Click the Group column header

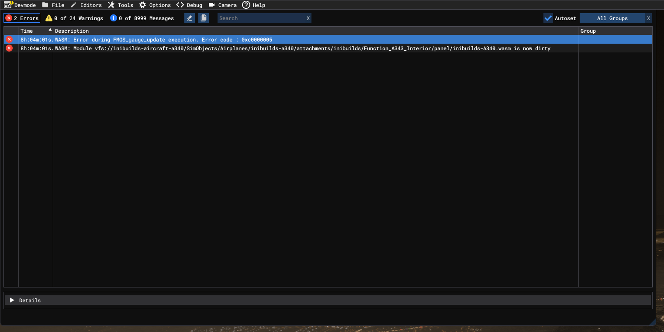coord(588,31)
